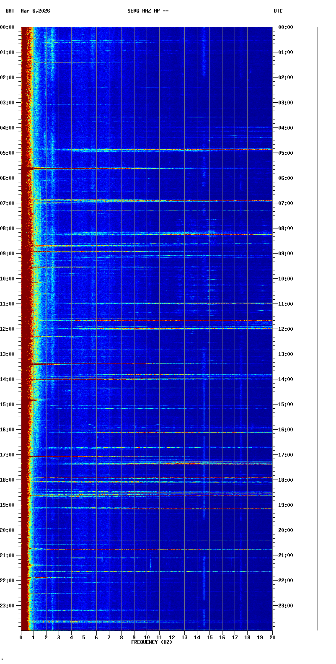Click the 20 tick on frequency axis
This screenshot has height=664, width=336.
[272, 638]
